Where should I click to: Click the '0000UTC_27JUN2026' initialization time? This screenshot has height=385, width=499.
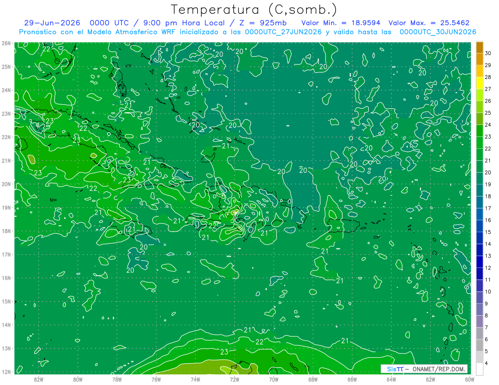click(x=283, y=32)
